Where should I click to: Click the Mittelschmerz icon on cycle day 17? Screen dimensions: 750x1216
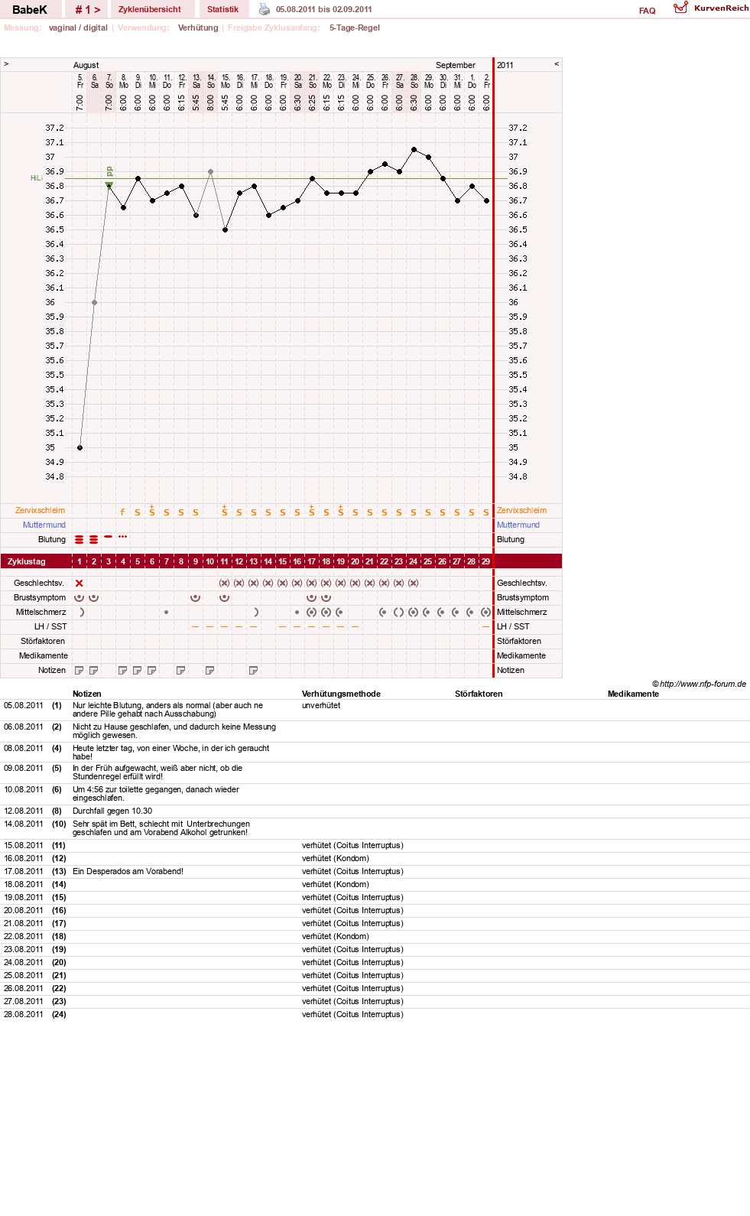[x=311, y=613]
